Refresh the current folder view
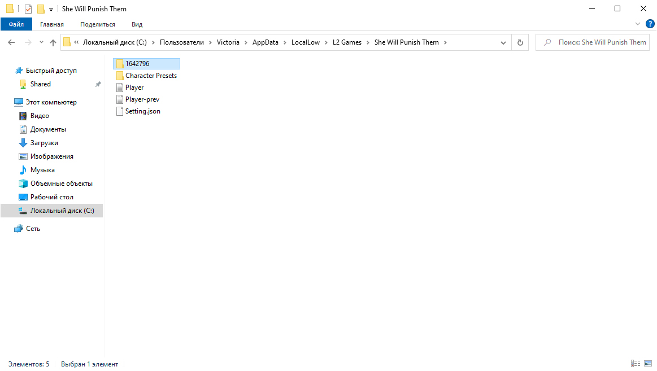657x371 pixels. click(520, 42)
